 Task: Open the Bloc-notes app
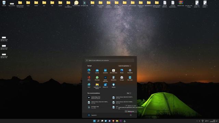tap(130, 78)
